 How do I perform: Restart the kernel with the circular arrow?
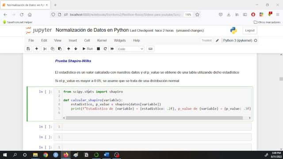[x=105, y=49]
